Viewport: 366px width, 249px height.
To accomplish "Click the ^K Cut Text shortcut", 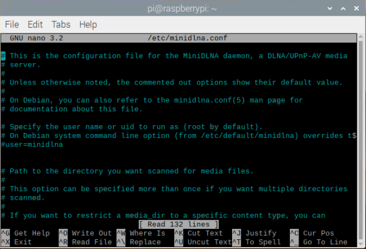I will click(x=199, y=233).
